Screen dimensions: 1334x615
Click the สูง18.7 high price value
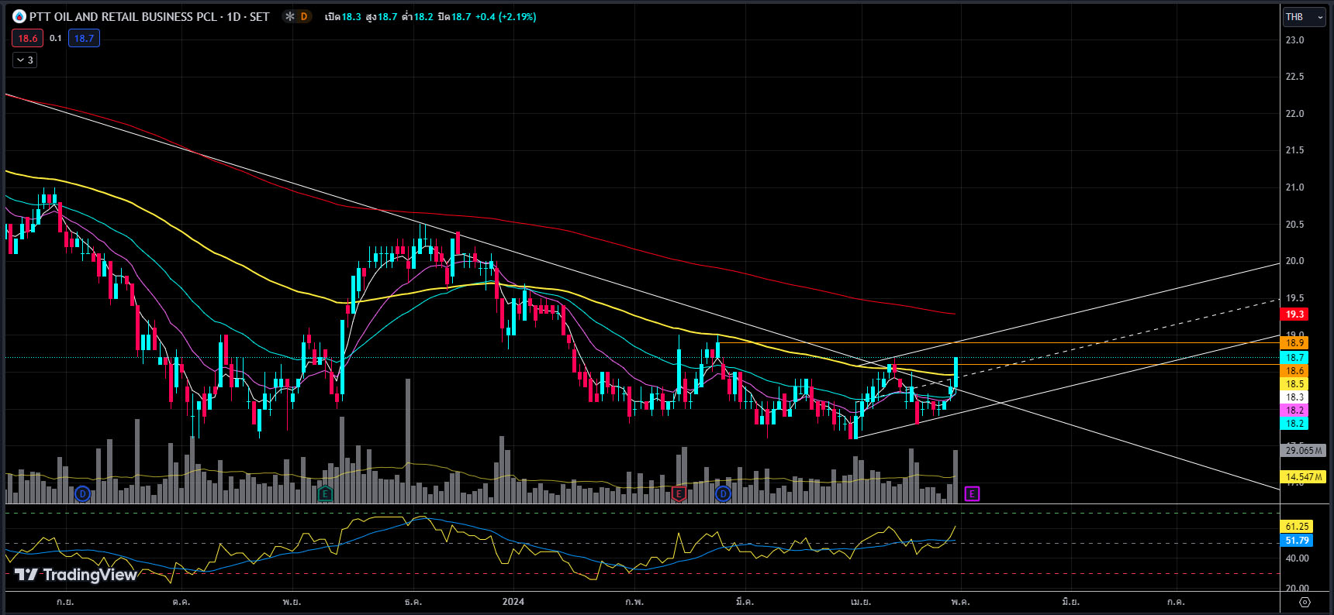[381, 16]
